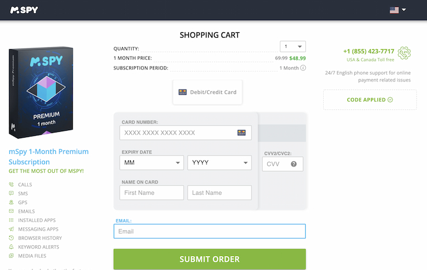Open mSpy 1-Month Premium Subscription link

point(48,157)
